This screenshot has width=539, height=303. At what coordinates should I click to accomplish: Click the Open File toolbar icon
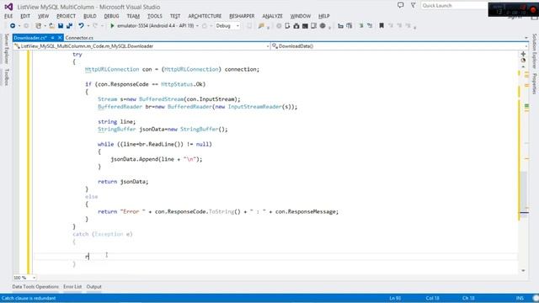[x=51, y=26]
